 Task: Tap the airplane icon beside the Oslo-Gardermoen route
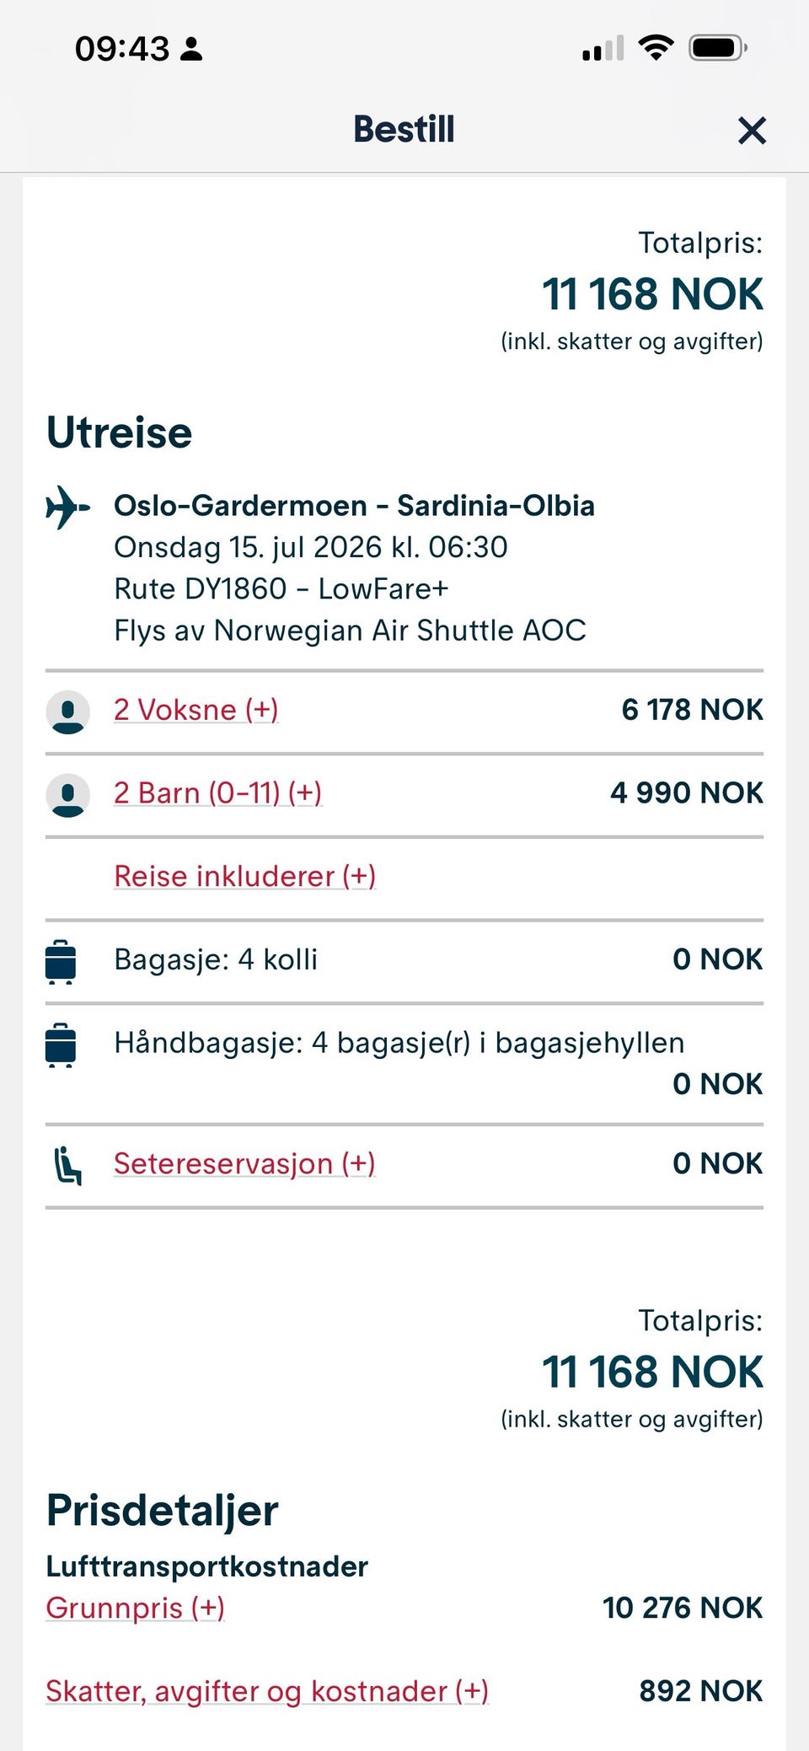pyautogui.click(x=67, y=507)
